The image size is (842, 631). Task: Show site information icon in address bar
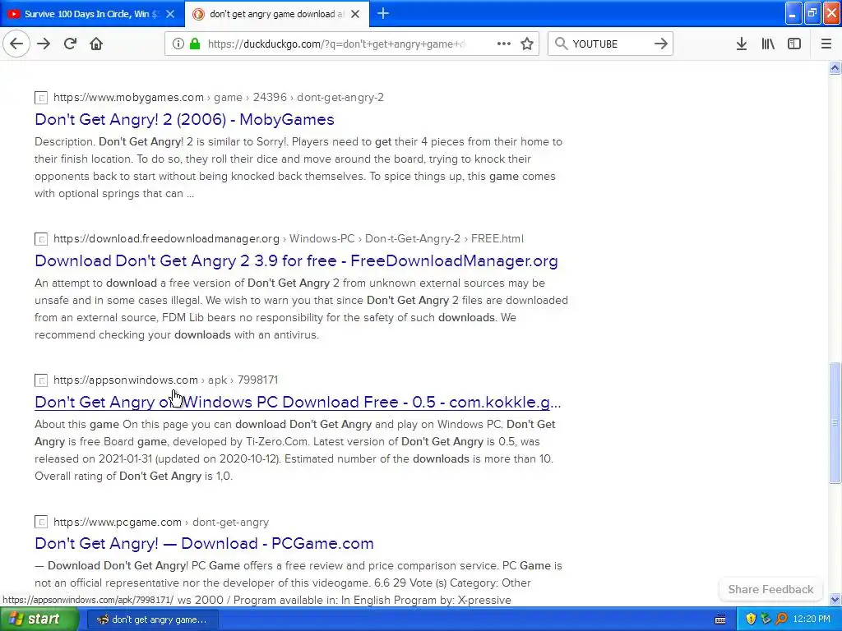click(x=178, y=44)
